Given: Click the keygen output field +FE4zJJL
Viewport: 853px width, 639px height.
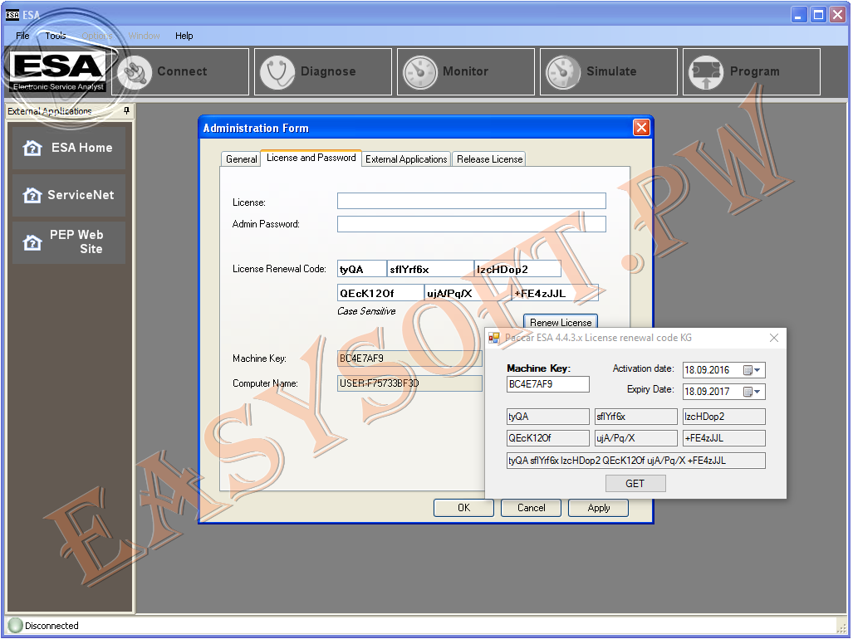Looking at the screenshot, I should 724,438.
